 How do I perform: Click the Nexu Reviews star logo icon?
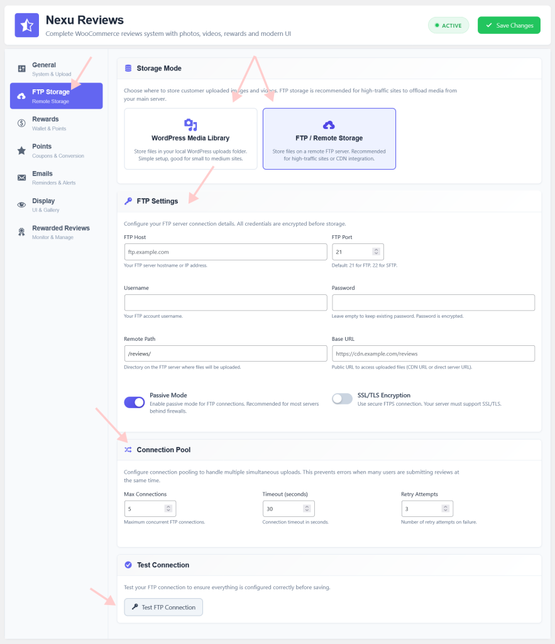point(26,25)
